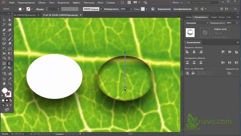Select the Selection tool (black arrow)

(4, 20)
